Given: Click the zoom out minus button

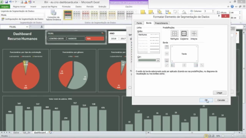Looking at the screenshot, I should (223, 136).
